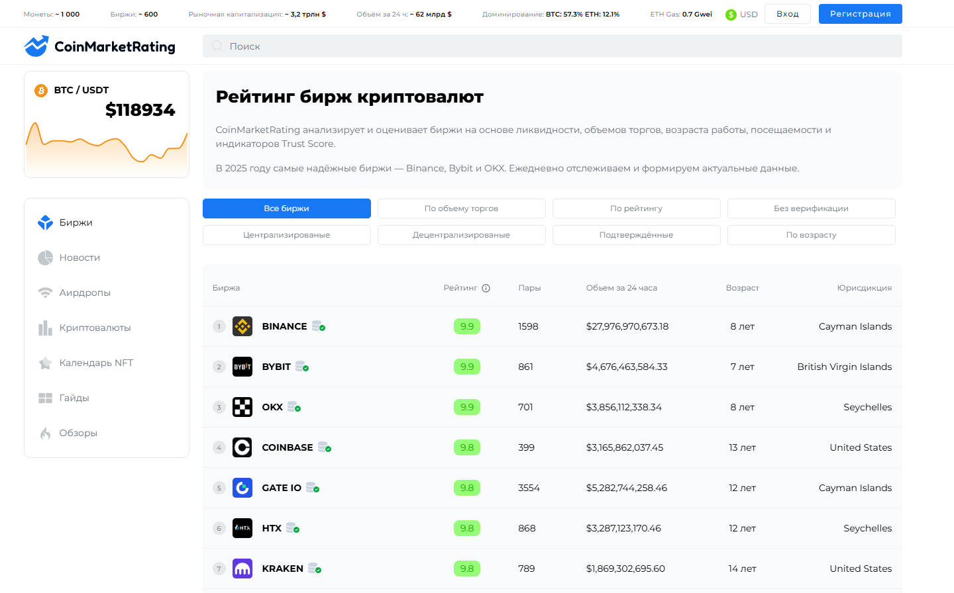Image resolution: width=954 pixels, height=593 pixels.
Task: Click the verified reserves badge next to Binance
Action: tap(319, 326)
